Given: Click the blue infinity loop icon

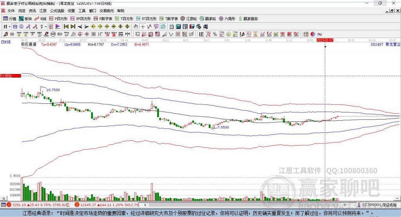Looking at the screenshot, I should pos(320,34).
